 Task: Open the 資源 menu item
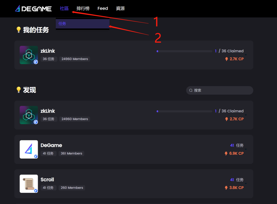tap(120, 8)
